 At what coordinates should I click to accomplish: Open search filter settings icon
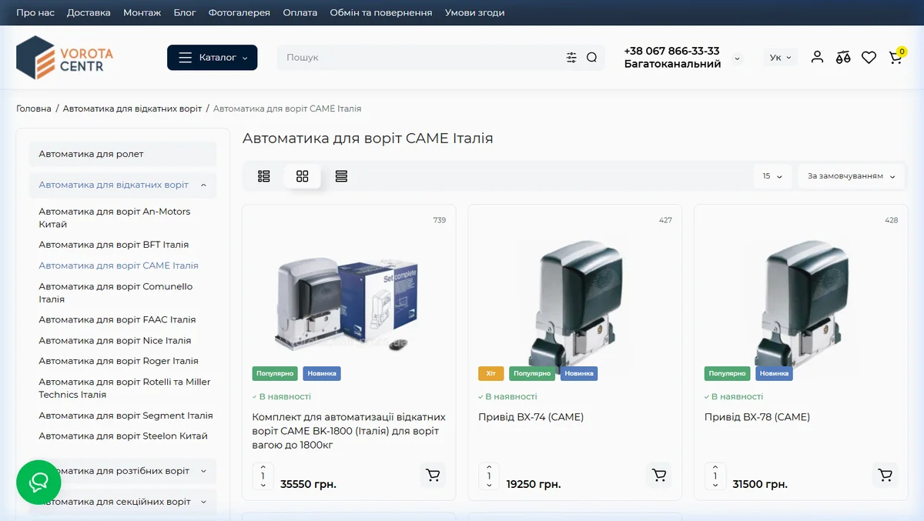tap(571, 57)
